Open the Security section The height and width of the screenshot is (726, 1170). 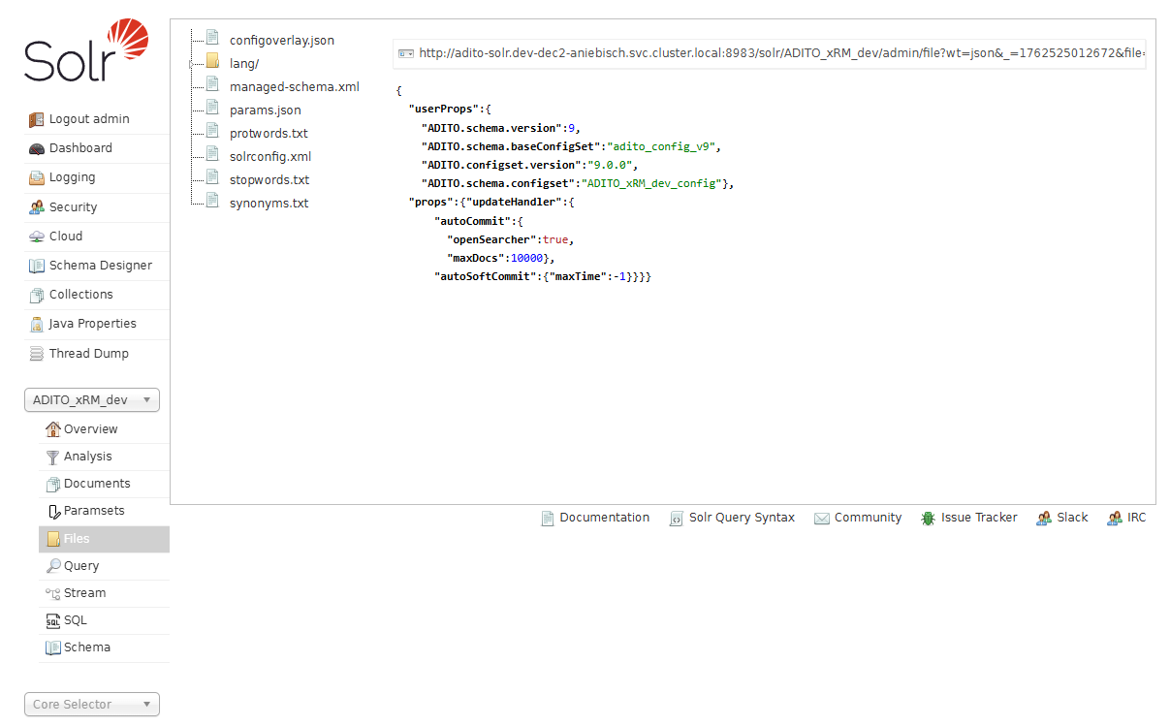tap(72, 206)
